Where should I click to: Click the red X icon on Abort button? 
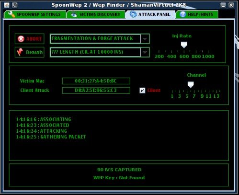tap(21, 39)
